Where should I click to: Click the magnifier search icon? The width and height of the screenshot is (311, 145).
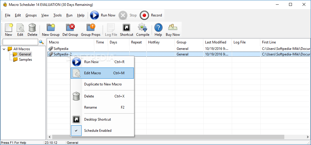41,42
